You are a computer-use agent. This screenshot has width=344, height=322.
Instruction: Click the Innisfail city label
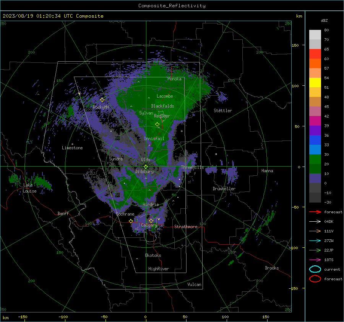pos(154,139)
